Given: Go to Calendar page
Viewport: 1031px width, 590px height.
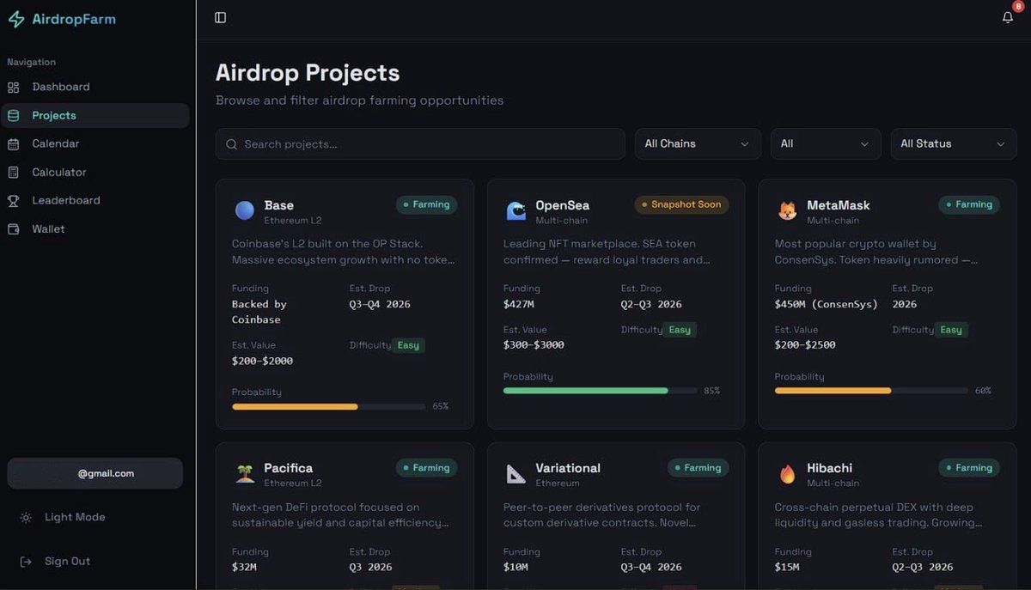Looking at the screenshot, I should pos(95,143).
